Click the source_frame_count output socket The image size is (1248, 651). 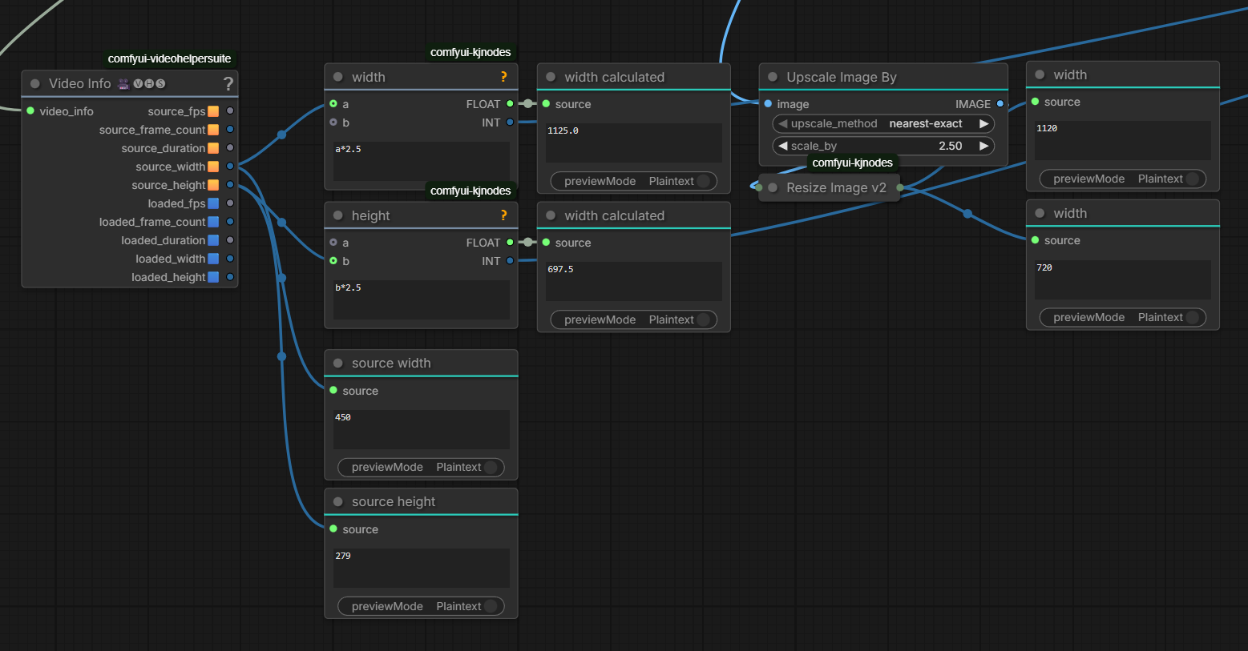tap(230, 130)
